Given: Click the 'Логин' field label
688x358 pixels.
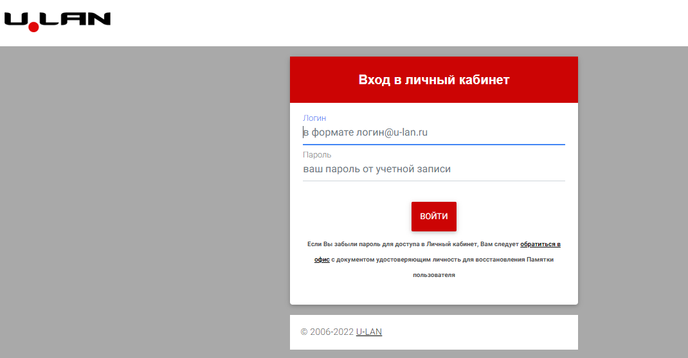Looking at the screenshot, I should (314, 118).
